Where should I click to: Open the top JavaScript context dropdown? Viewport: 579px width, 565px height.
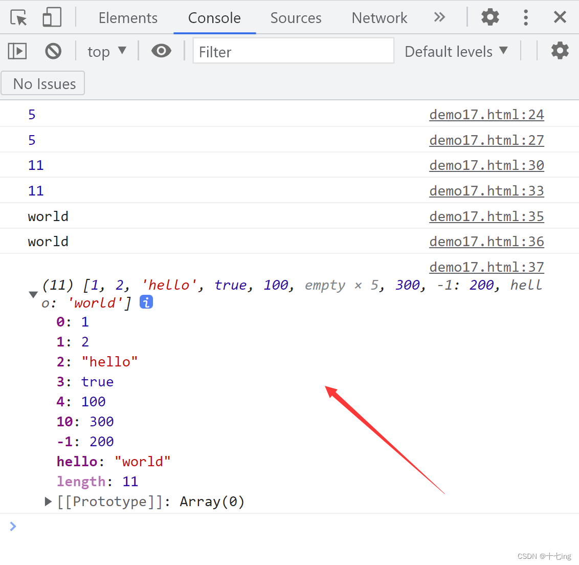tap(107, 51)
